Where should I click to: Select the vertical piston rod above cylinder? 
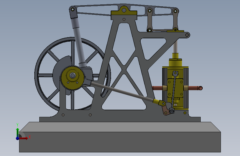[176, 46]
